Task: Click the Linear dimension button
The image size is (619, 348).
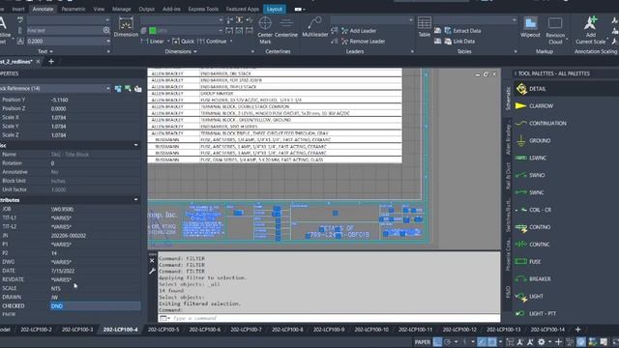Action: click(153, 41)
